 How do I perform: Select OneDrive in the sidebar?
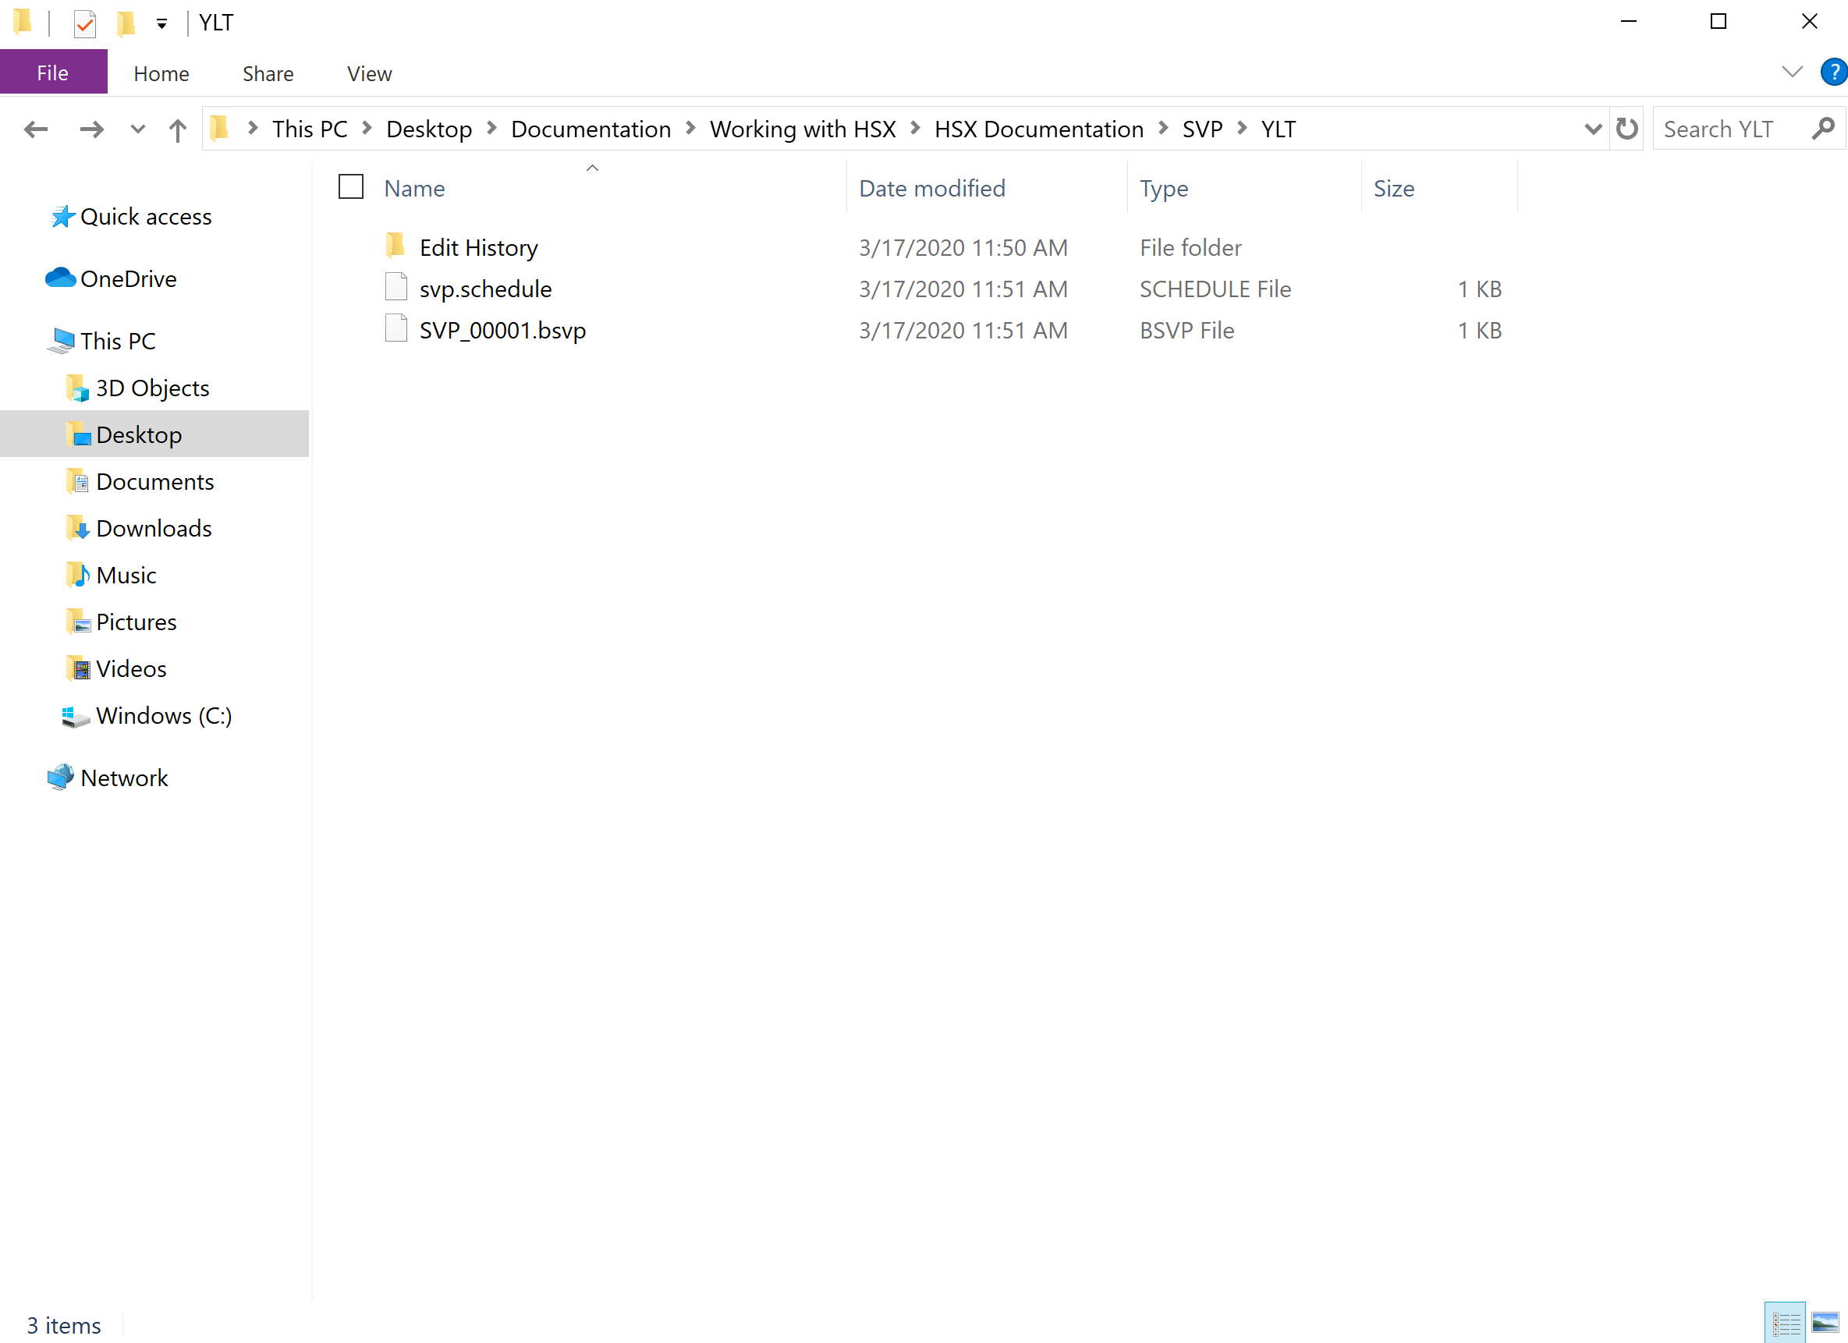coord(127,278)
